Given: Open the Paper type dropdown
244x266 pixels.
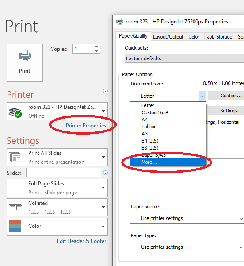Looking at the screenshot, I should 187,247.
